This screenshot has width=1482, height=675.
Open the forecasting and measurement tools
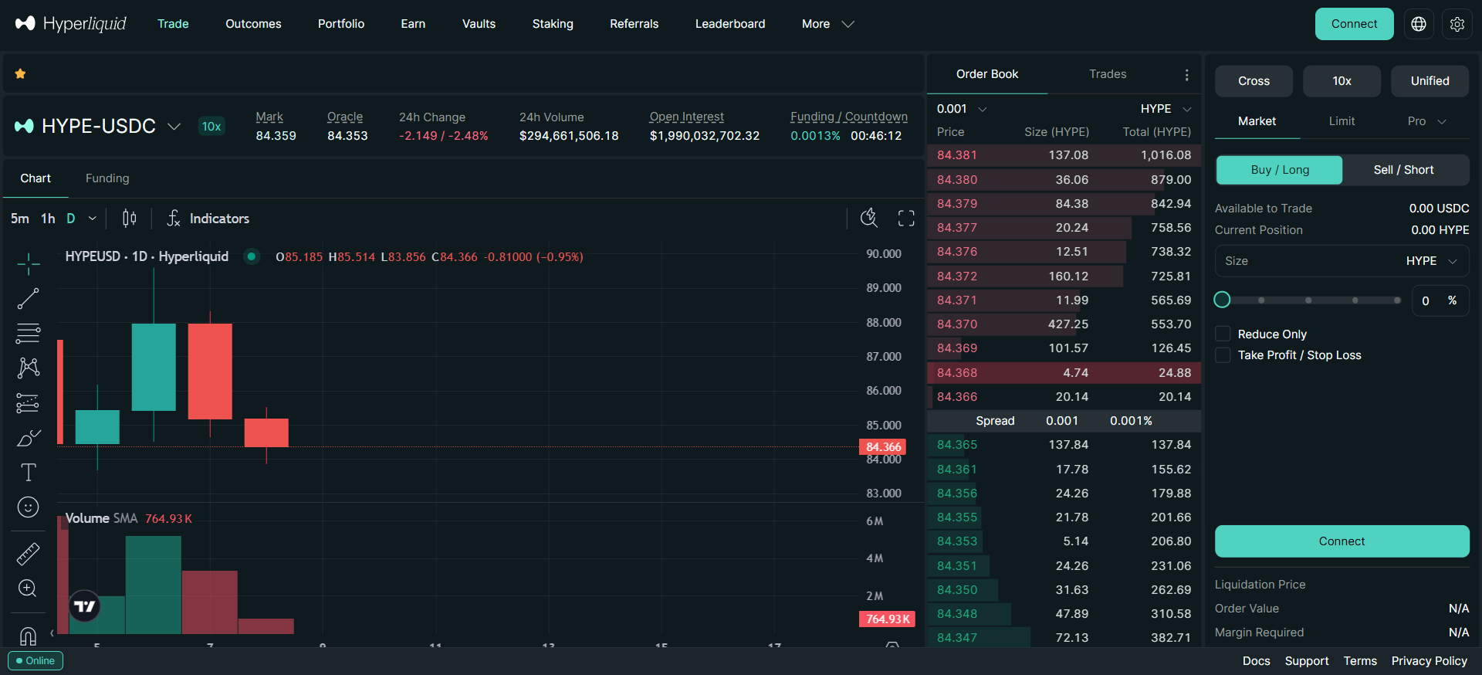click(29, 403)
